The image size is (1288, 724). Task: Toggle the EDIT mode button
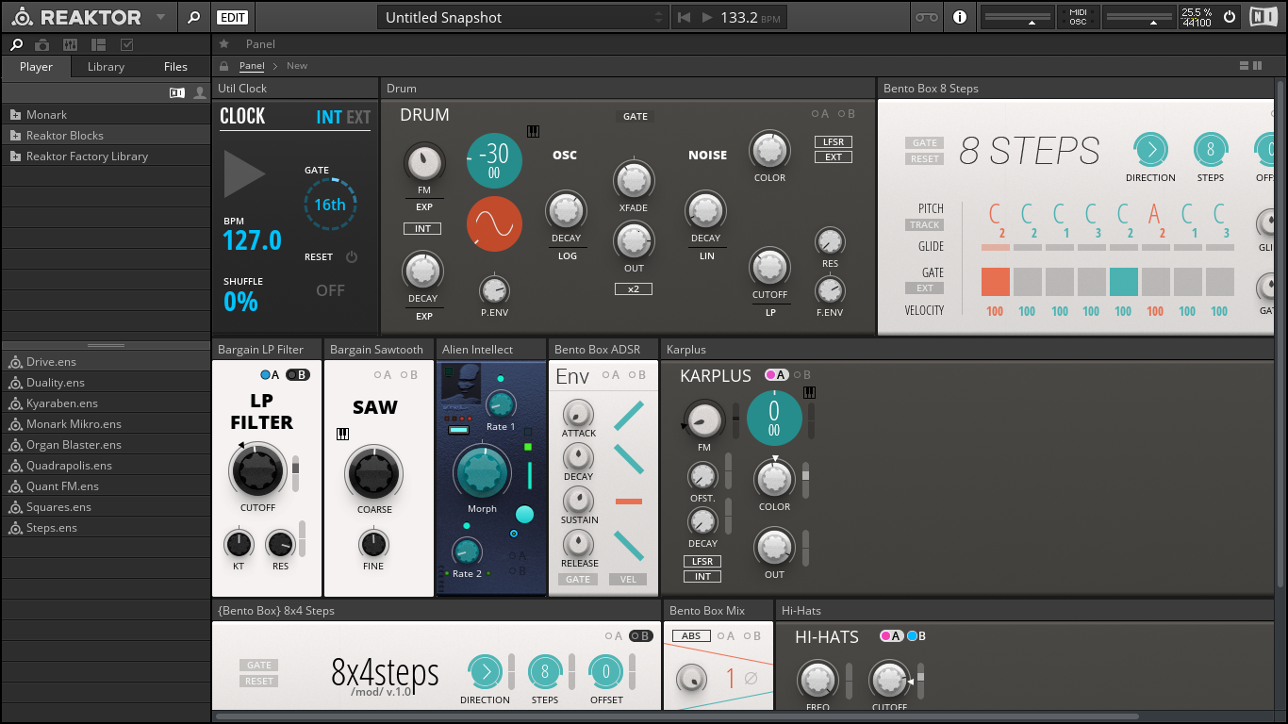(231, 17)
